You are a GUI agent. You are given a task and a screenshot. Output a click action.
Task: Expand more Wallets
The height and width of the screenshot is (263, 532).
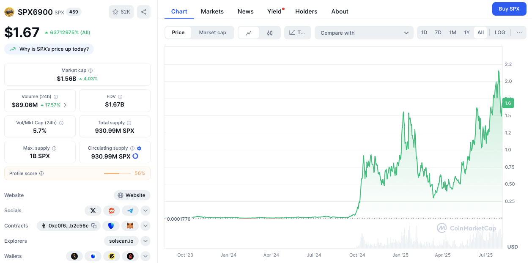pyautogui.click(x=145, y=256)
